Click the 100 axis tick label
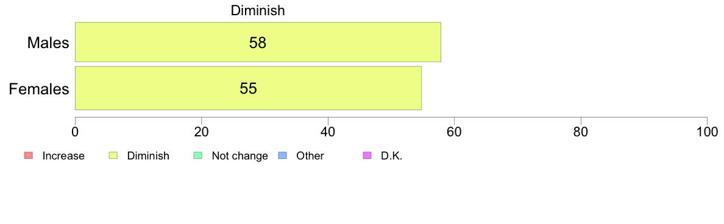This screenshot has width=724, height=224. (708, 132)
